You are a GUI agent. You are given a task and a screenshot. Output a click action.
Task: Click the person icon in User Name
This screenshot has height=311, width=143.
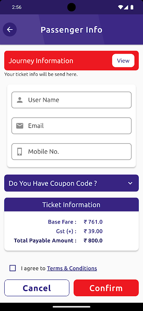point(20,100)
